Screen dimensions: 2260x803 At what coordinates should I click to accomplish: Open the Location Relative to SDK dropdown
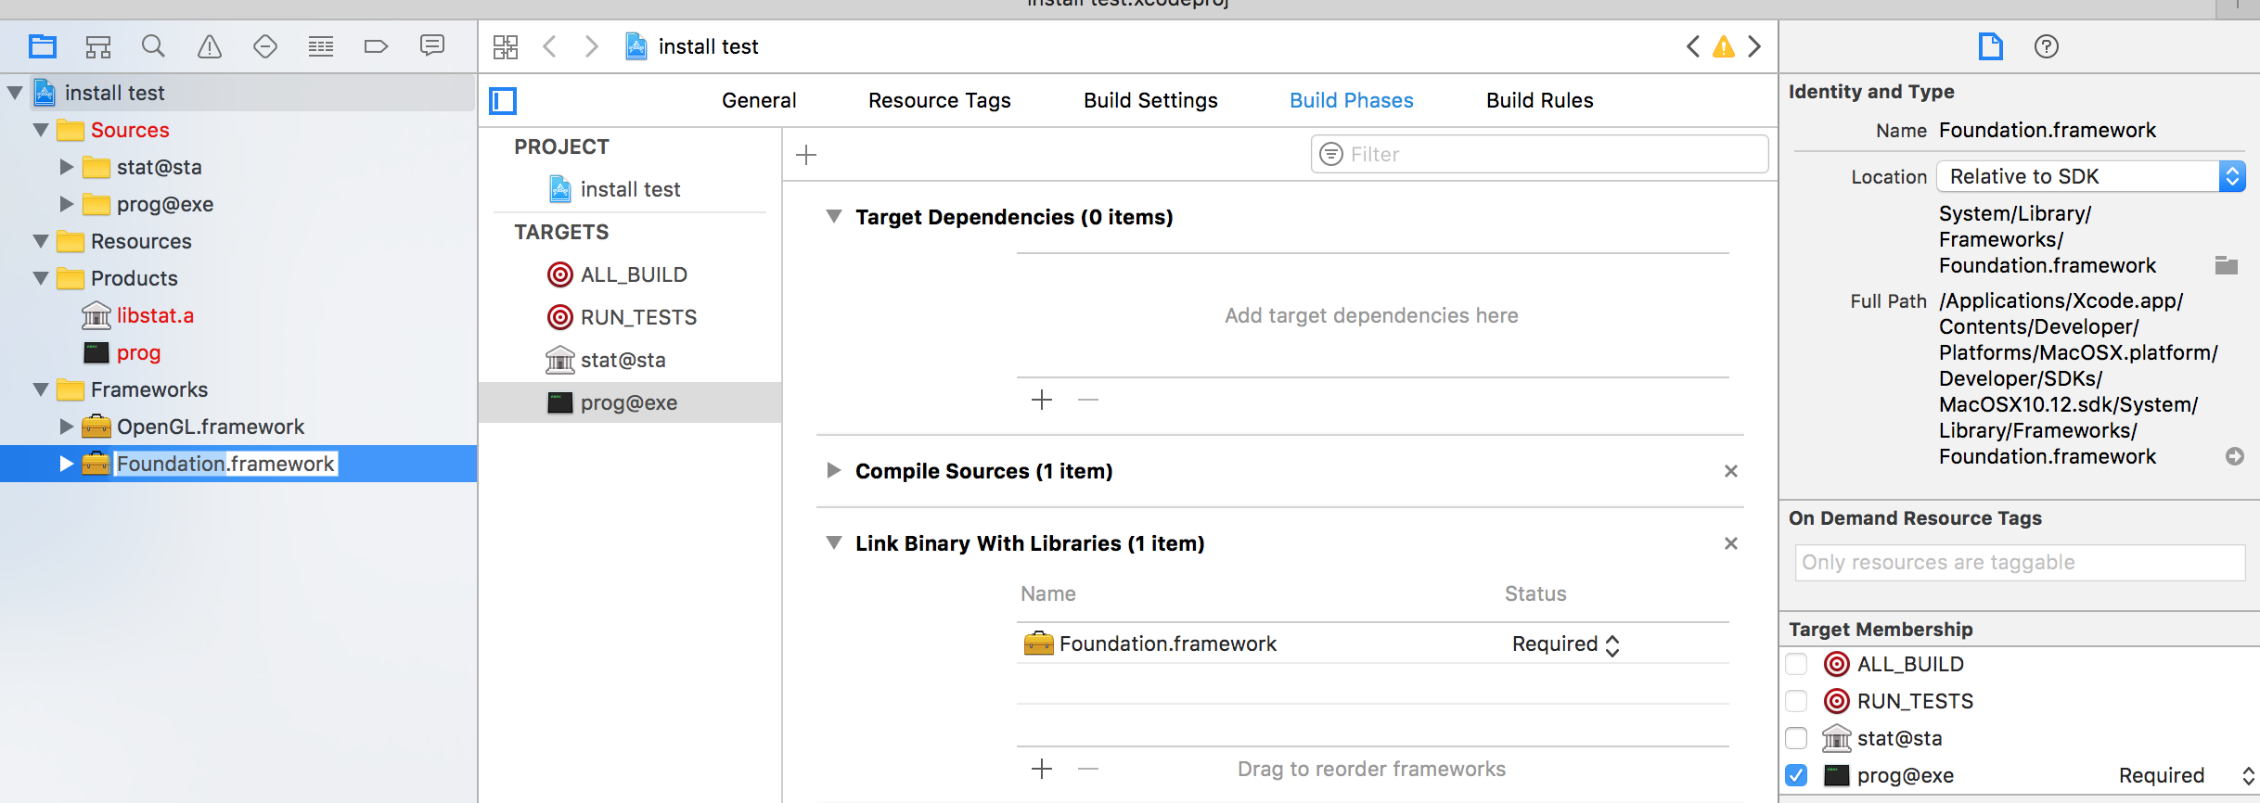pyautogui.click(x=2090, y=176)
